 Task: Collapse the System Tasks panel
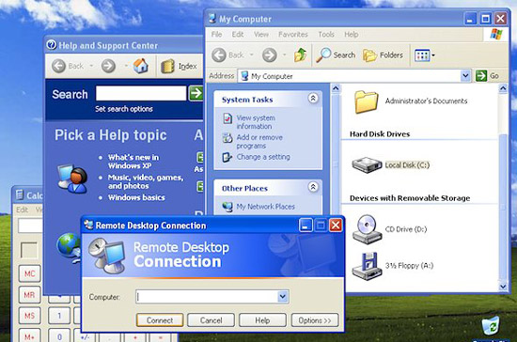point(313,99)
